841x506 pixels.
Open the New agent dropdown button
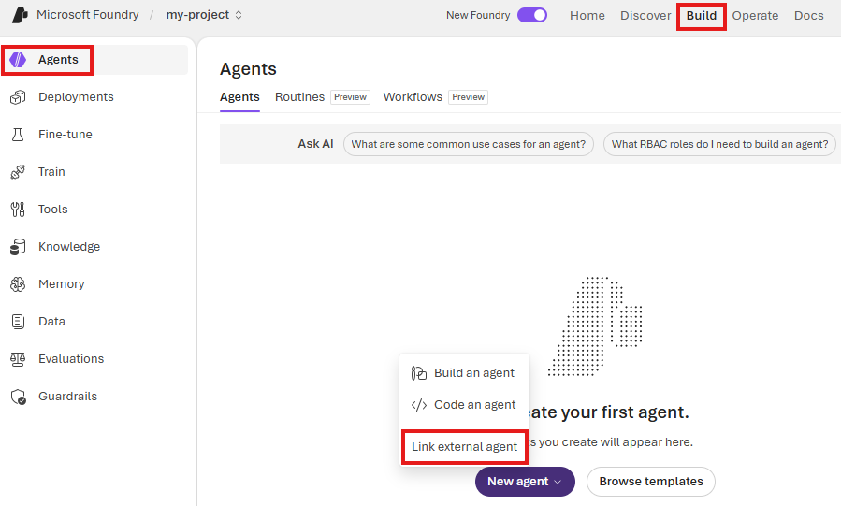[x=525, y=482]
